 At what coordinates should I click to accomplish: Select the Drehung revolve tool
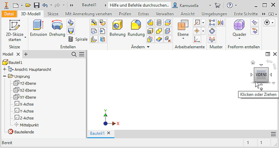[57, 28]
